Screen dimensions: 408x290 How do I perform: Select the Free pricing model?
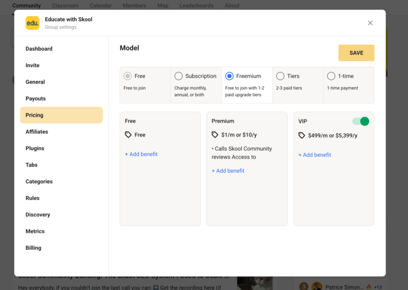coord(128,76)
